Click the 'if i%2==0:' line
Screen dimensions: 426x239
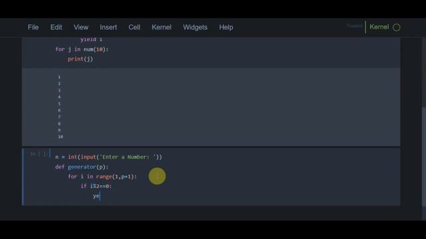[x=96, y=186]
